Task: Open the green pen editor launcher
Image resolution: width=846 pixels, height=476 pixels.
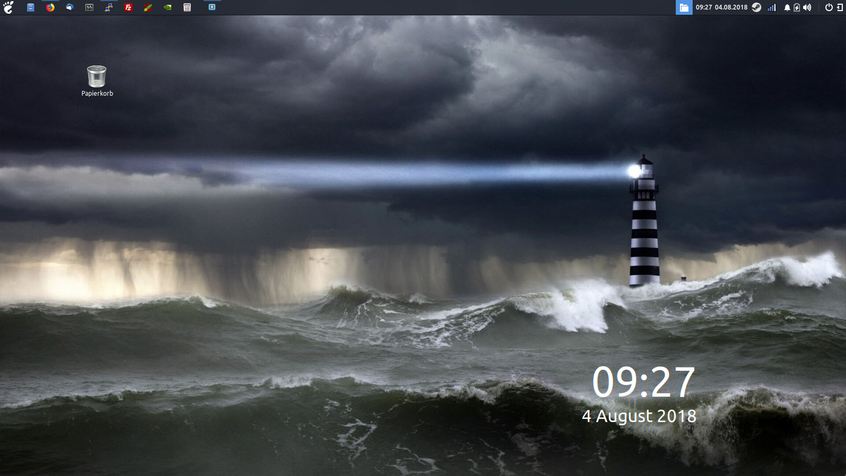Action: [148, 7]
